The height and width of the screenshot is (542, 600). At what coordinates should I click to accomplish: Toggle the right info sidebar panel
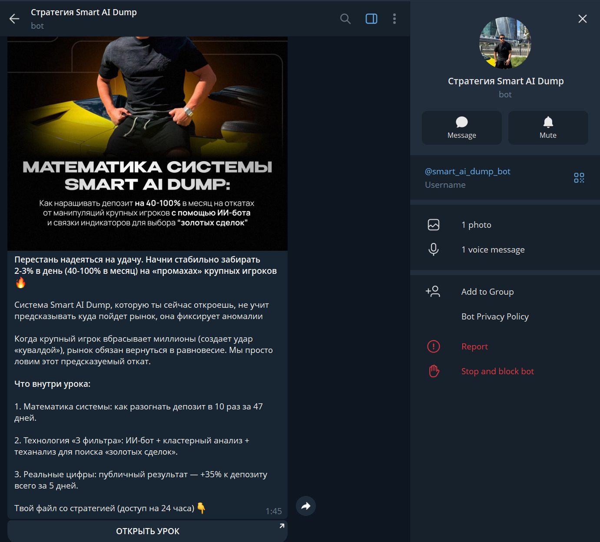pyautogui.click(x=371, y=19)
